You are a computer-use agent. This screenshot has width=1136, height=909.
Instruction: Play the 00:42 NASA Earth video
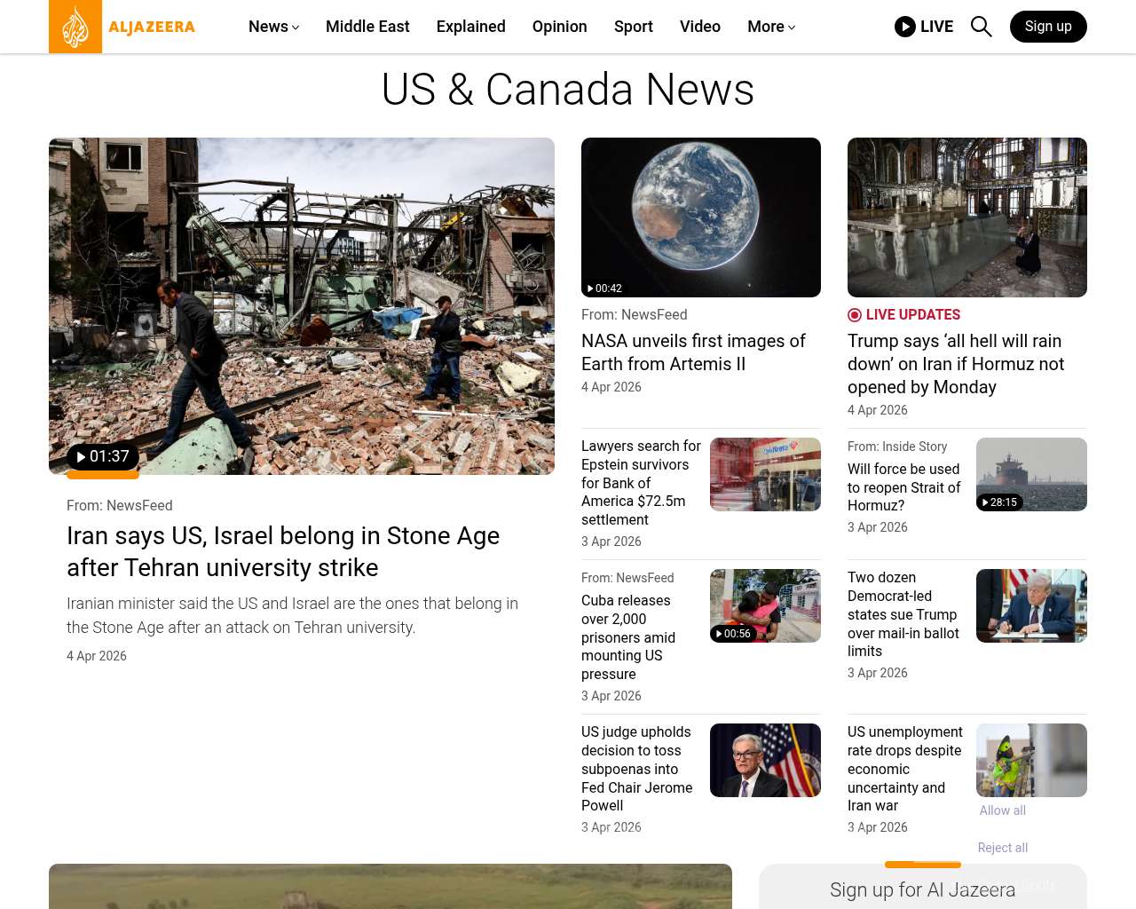(x=603, y=289)
